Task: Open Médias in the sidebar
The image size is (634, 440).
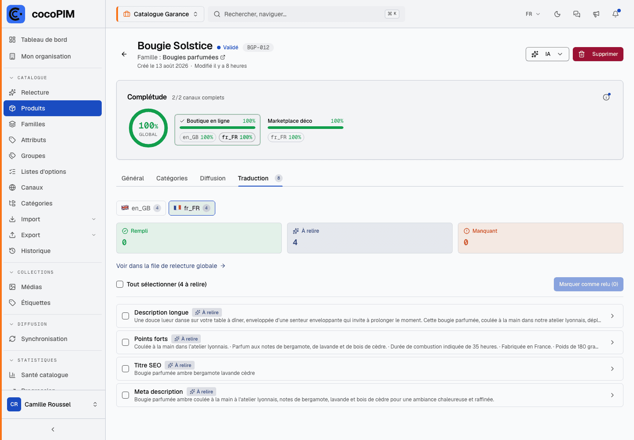Action: 52,287
